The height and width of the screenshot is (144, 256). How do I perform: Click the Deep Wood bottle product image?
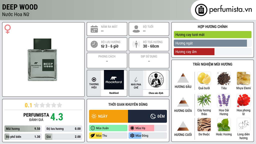pos(42,60)
